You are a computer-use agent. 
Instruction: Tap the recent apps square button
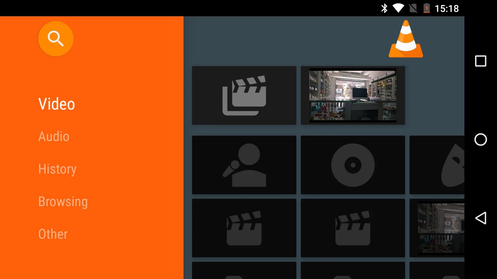pyautogui.click(x=480, y=61)
